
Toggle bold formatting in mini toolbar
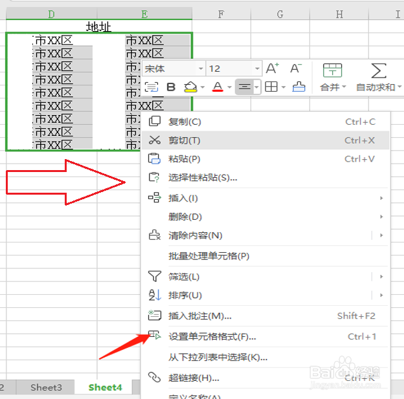(x=171, y=87)
